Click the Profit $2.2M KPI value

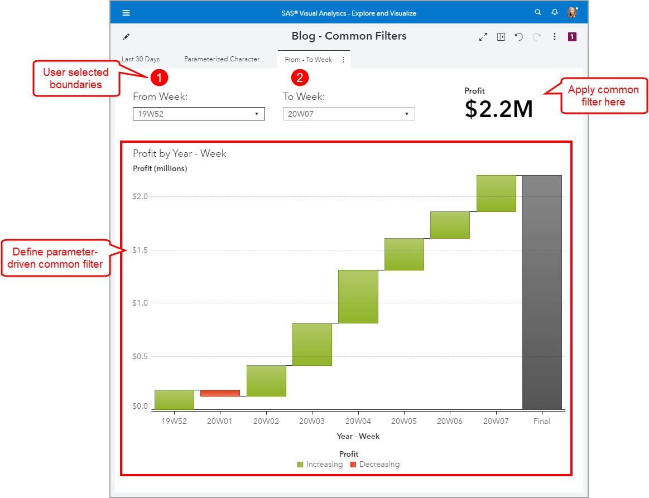[x=498, y=109]
